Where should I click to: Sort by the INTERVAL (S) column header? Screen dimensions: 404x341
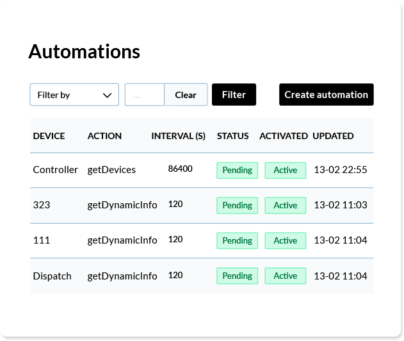[178, 136]
